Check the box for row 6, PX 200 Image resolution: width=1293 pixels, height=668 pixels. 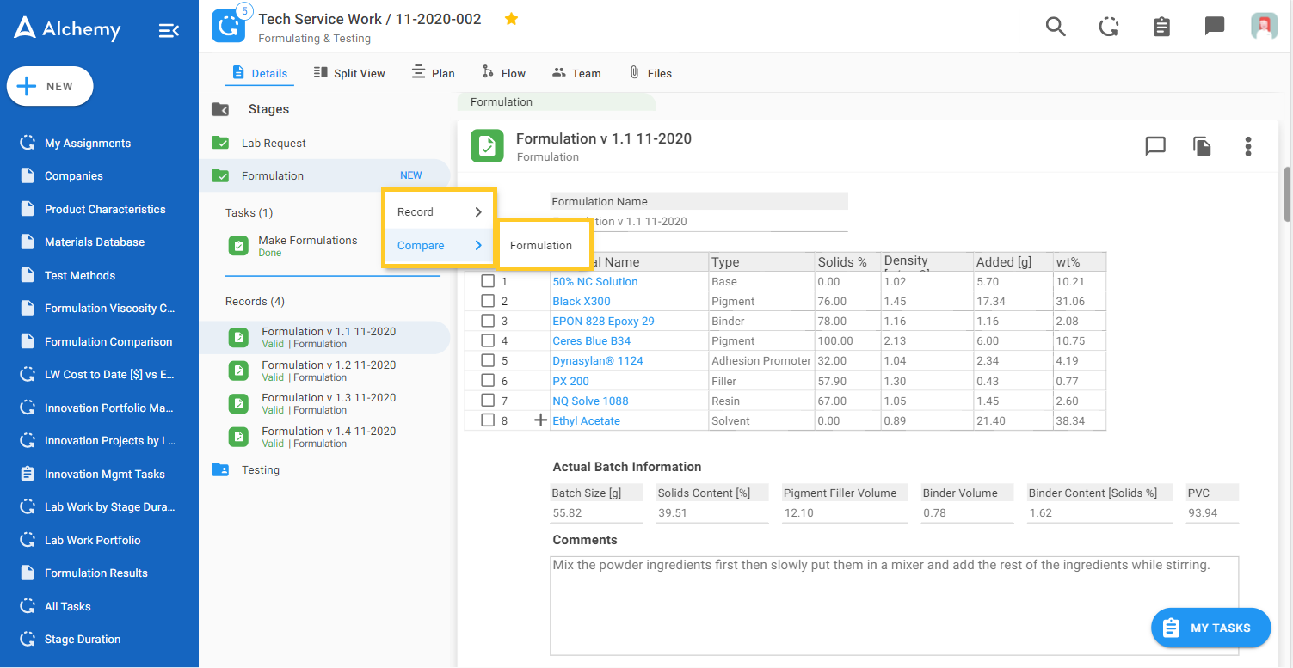pos(488,380)
